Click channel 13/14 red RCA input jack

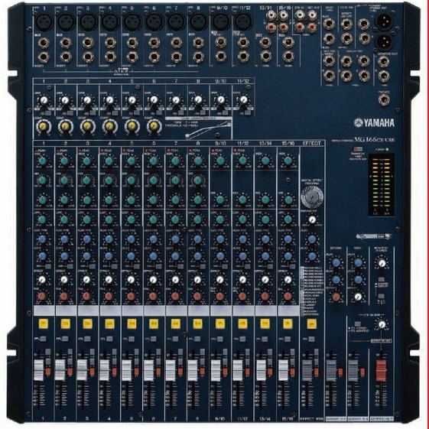pyautogui.click(x=271, y=27)
